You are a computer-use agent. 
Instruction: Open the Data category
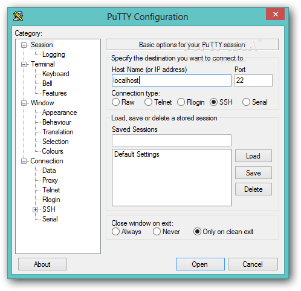coord(49,171)
